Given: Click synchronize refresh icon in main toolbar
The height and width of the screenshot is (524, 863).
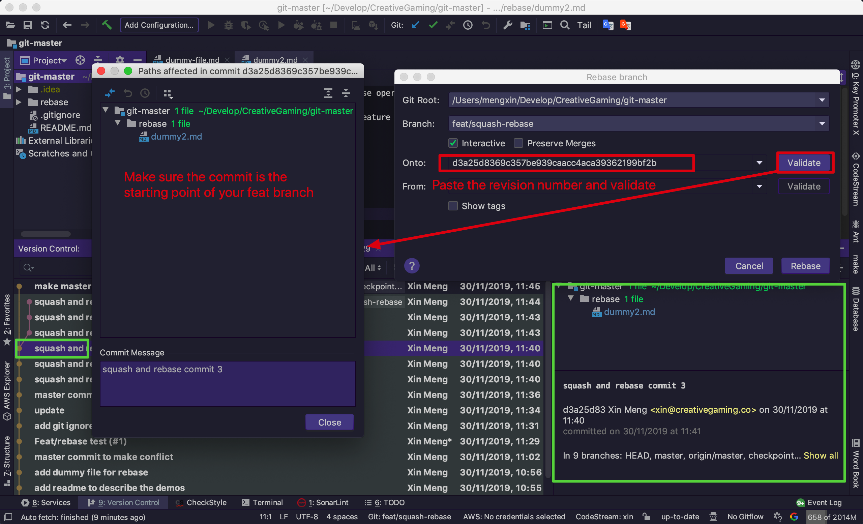Looking at the screenshot, I should pyautogui.click(x=45, y=25).
